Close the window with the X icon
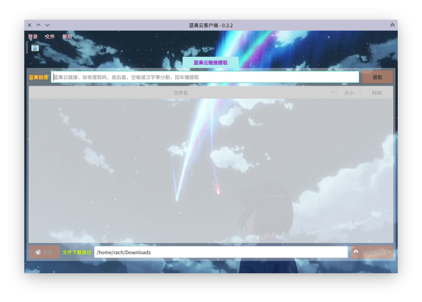This screenshot has height=302, width=422. pos(30,25)
